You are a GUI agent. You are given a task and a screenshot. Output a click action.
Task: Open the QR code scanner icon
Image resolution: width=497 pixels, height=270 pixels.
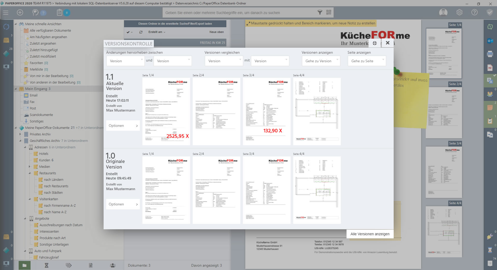click(x=329, y=12)
